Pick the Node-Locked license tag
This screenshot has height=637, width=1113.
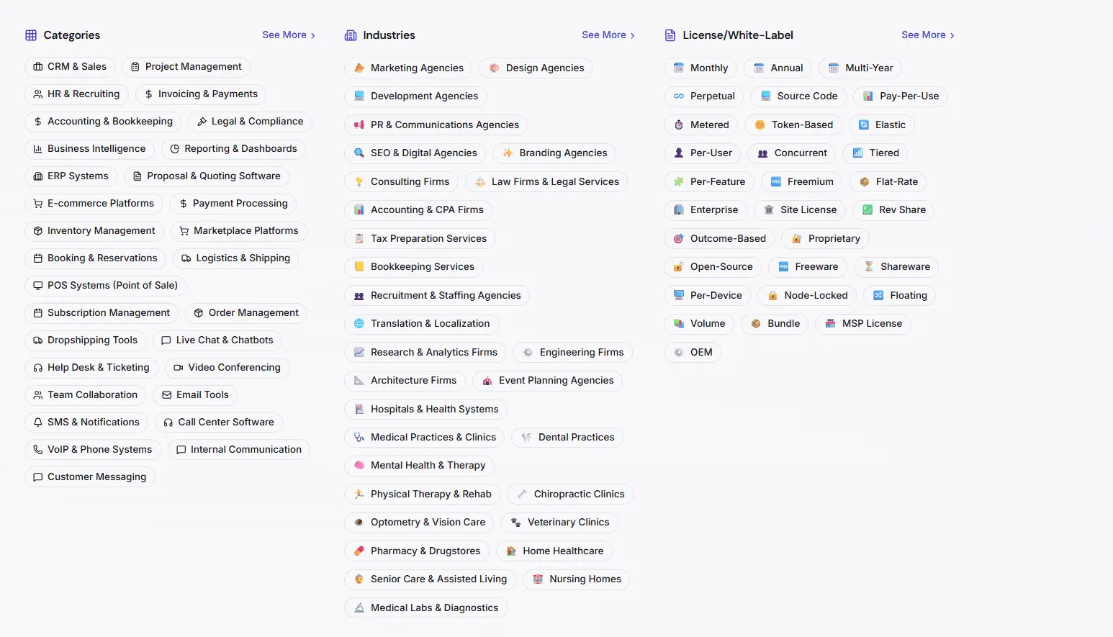(x=807, y=295)
